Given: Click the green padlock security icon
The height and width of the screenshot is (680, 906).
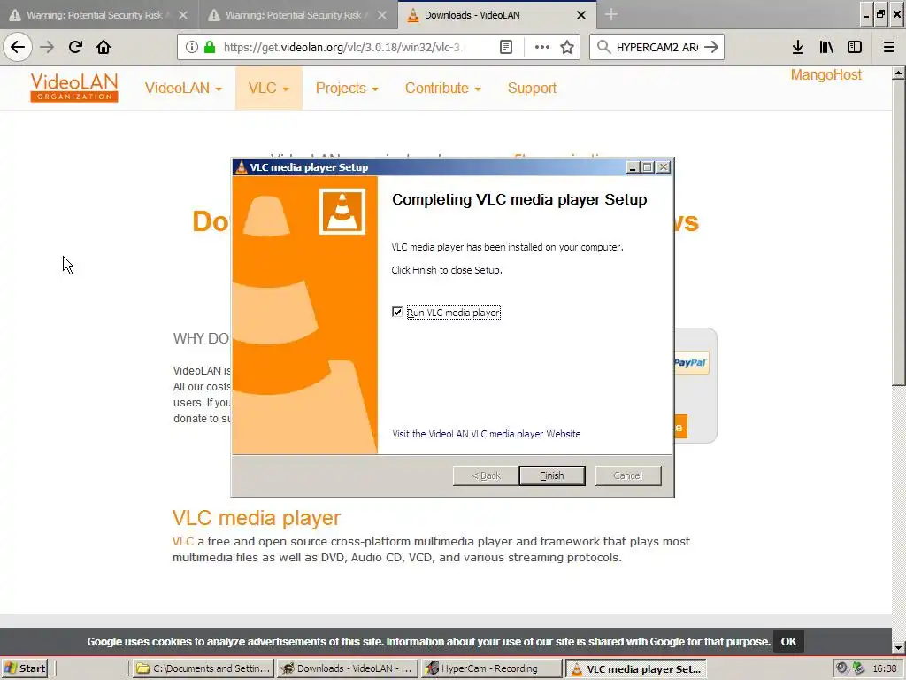Looking at the screenshot, I should (x=210, y=47).
